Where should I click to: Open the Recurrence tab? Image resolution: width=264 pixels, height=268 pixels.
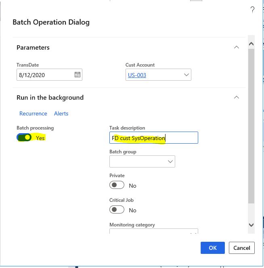(33, 113)
